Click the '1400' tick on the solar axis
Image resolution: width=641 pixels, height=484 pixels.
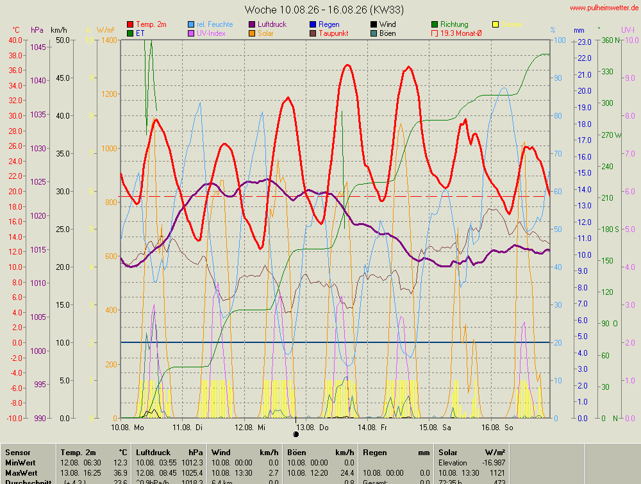click(x=110, y=40)
